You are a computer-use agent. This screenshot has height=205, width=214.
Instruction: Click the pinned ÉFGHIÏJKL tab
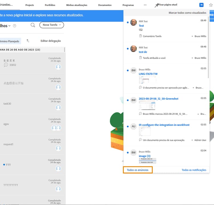tap(6, 5)
